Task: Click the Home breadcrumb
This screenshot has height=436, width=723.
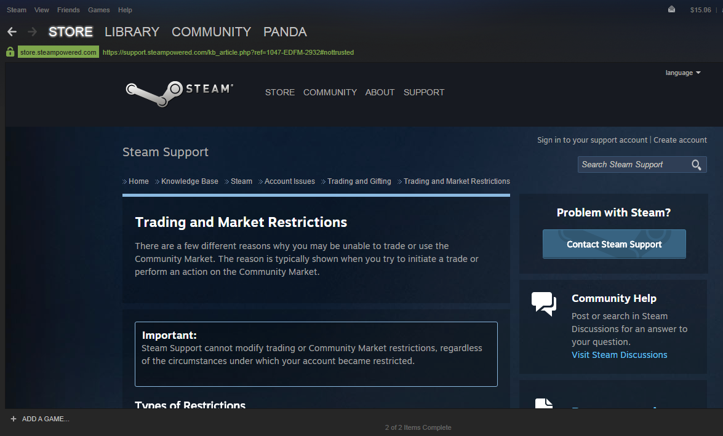Action: click(x=139, y=181)
